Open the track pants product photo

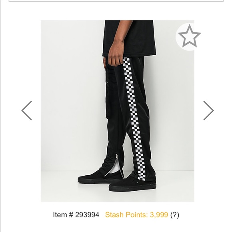[x=117, y=111]
